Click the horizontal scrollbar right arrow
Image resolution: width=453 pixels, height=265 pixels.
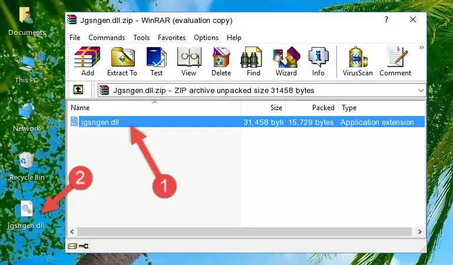420,231
